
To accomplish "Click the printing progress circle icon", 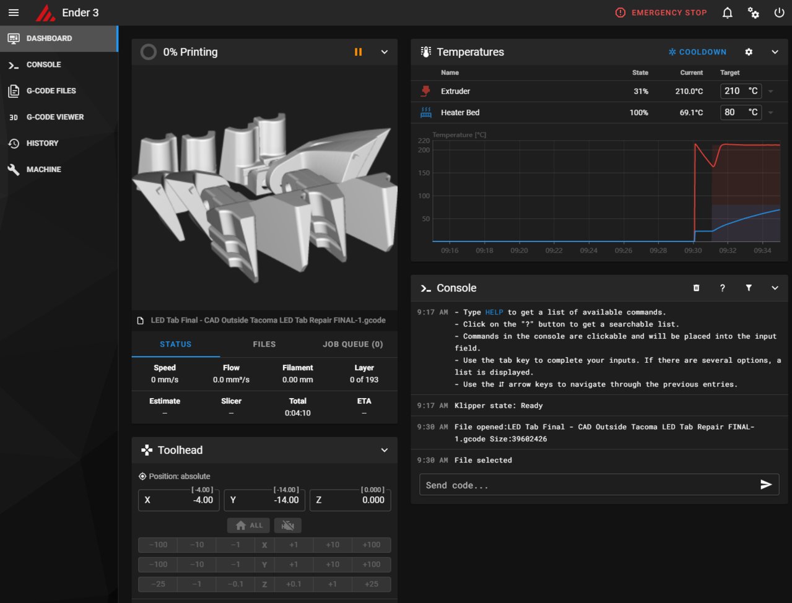I will (148, 52).
